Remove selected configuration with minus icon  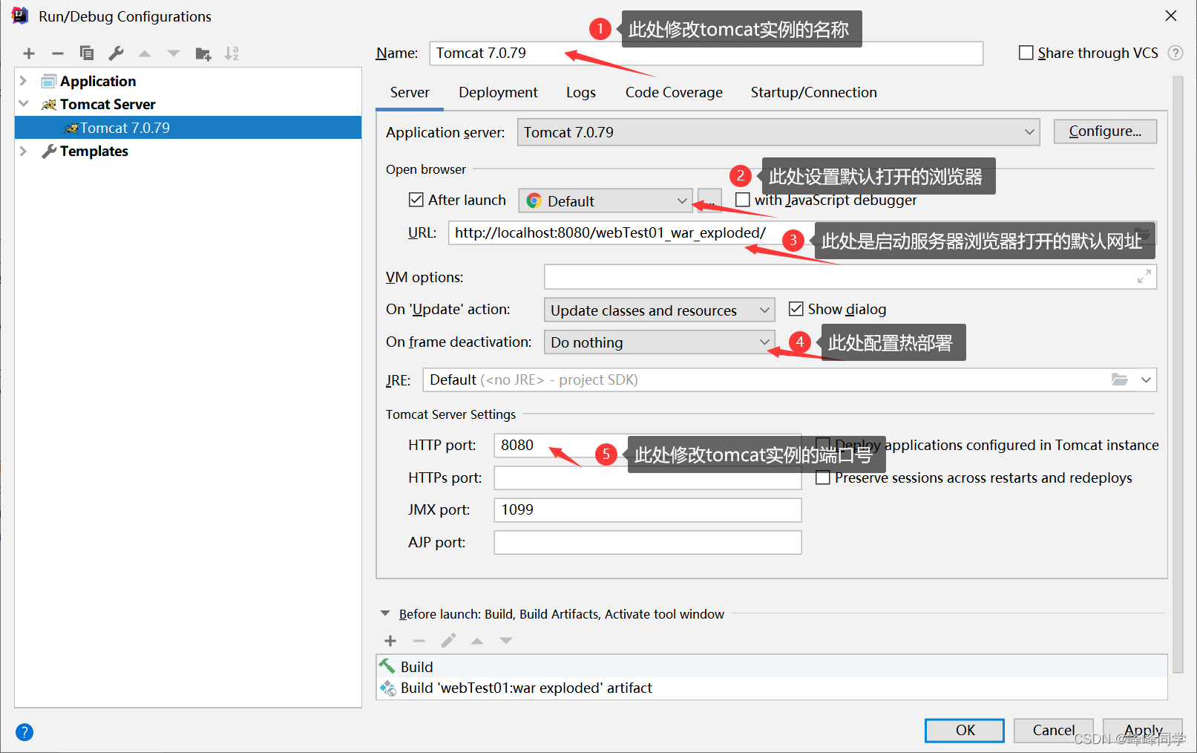58,53
